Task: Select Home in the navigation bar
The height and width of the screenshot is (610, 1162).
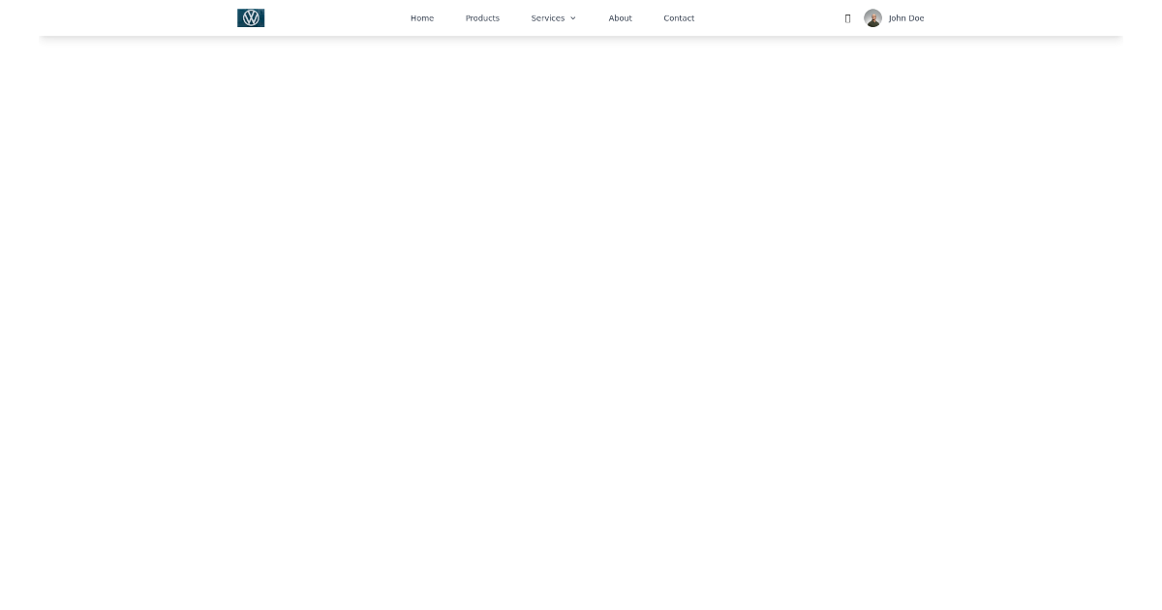Action: point(421,17)
